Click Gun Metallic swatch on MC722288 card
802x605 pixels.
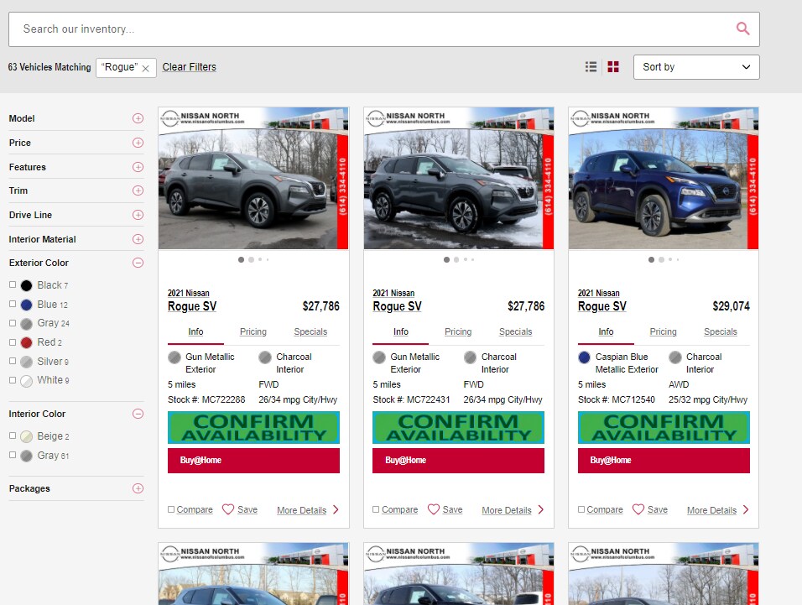tap(174, 357)
